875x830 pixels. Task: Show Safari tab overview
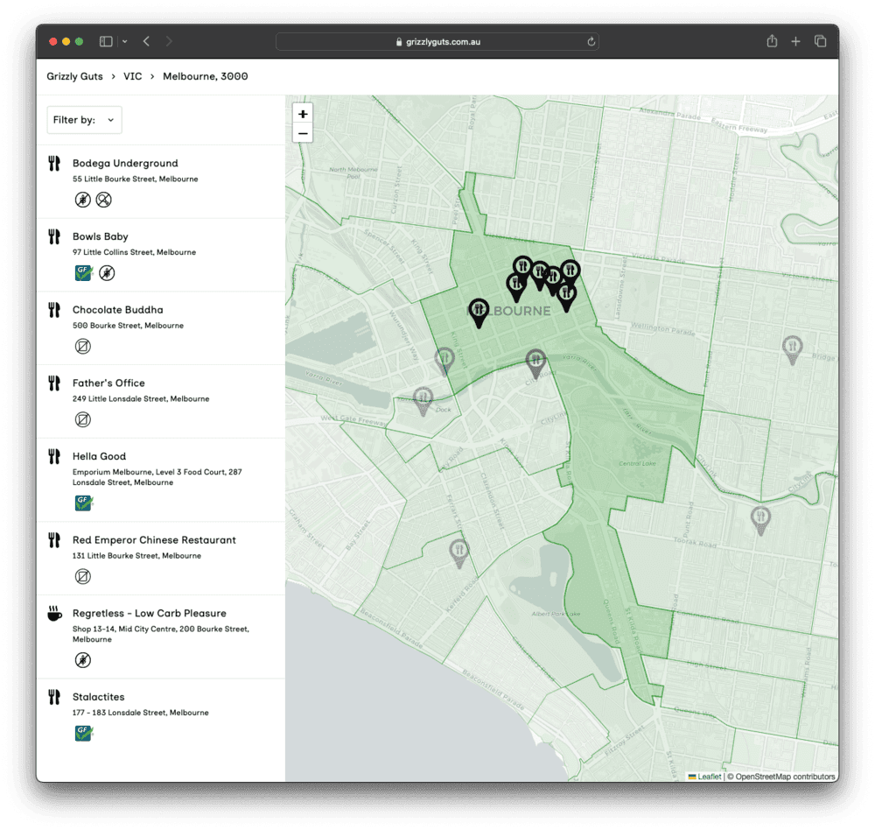click(820, 41)
